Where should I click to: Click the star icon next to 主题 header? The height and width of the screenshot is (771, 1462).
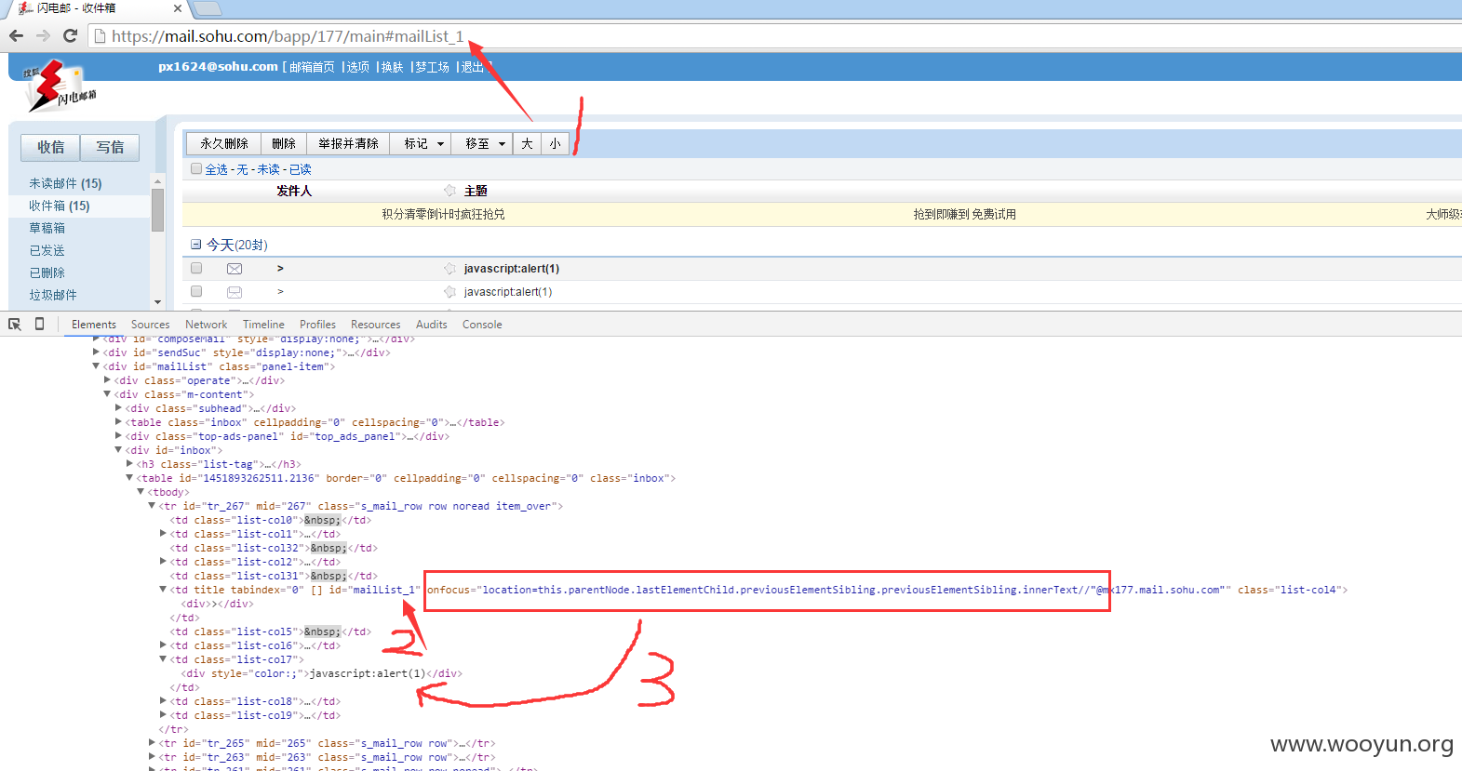[x=450, y=191]
